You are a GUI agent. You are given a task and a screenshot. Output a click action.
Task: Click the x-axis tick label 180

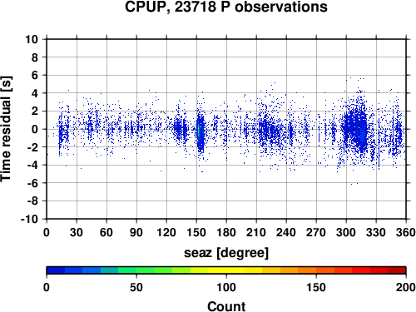click(x=226, y=232)
